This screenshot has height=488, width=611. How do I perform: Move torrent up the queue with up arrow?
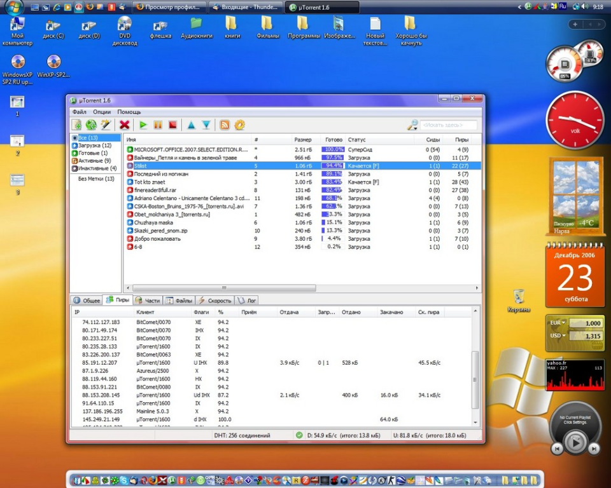[191, 125]
